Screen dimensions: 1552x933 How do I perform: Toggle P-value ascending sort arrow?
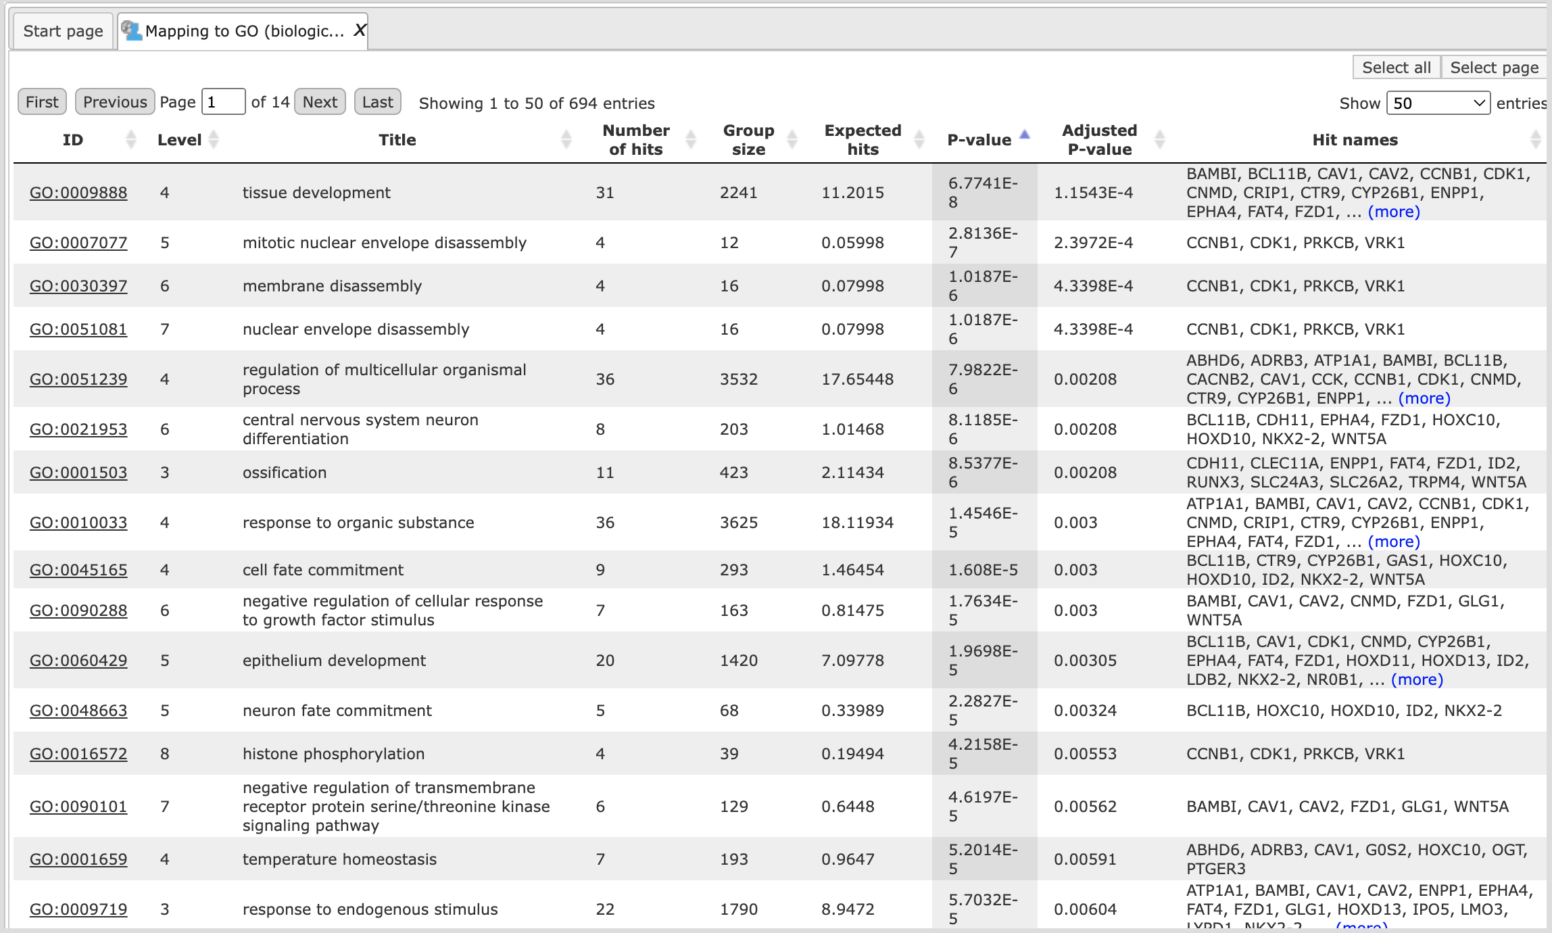pos(1025,135)
